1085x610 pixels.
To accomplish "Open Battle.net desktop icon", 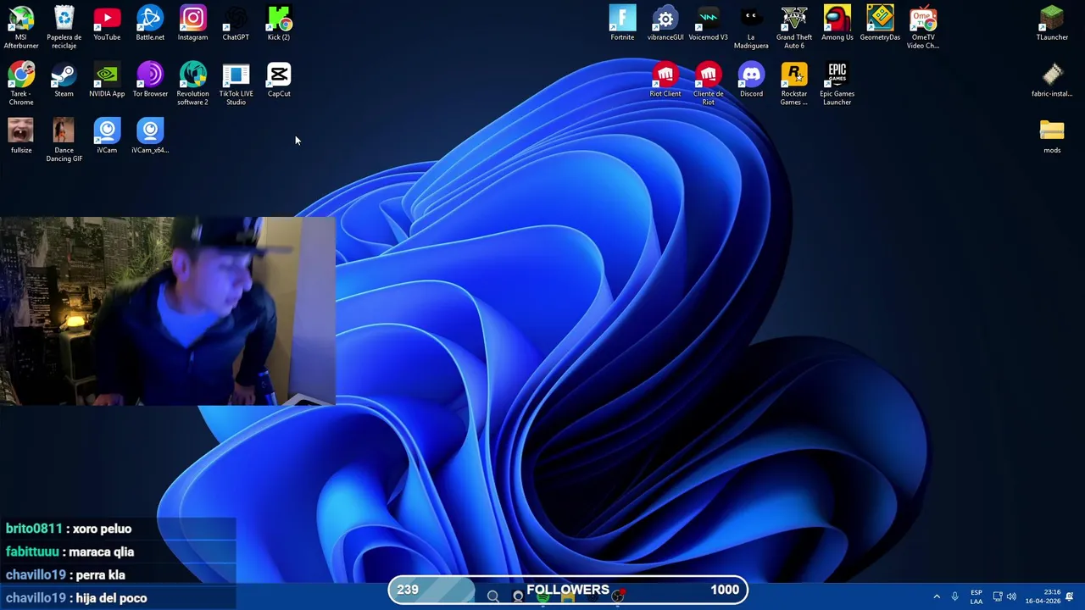I will pos(150,24).
